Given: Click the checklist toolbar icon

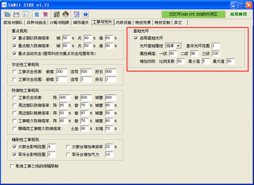Looking at the screenshot, I should pyautogui.click(x=26, y=14).
